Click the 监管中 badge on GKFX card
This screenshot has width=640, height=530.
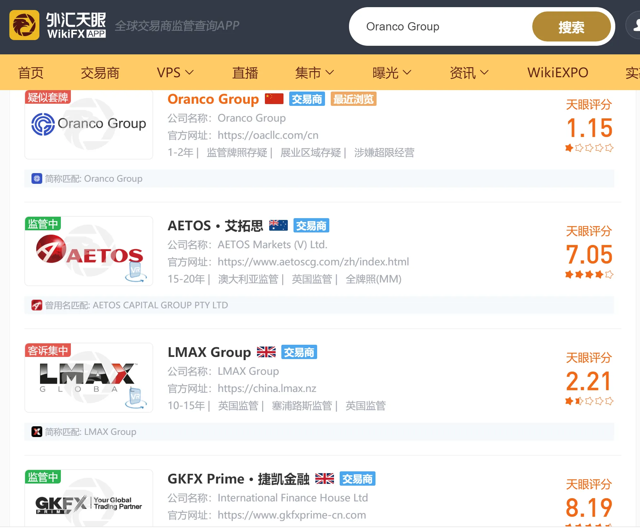(x=43, y=477)
